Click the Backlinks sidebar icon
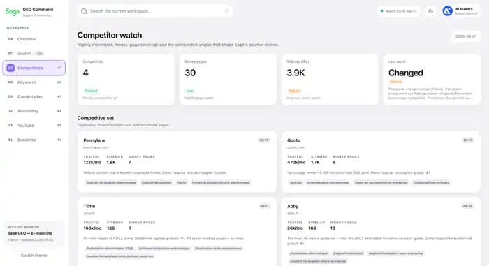 (10, 140)
